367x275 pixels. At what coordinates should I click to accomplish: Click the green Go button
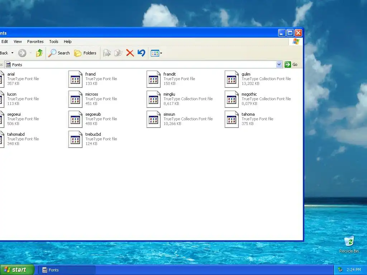click(x=291, y=64)
